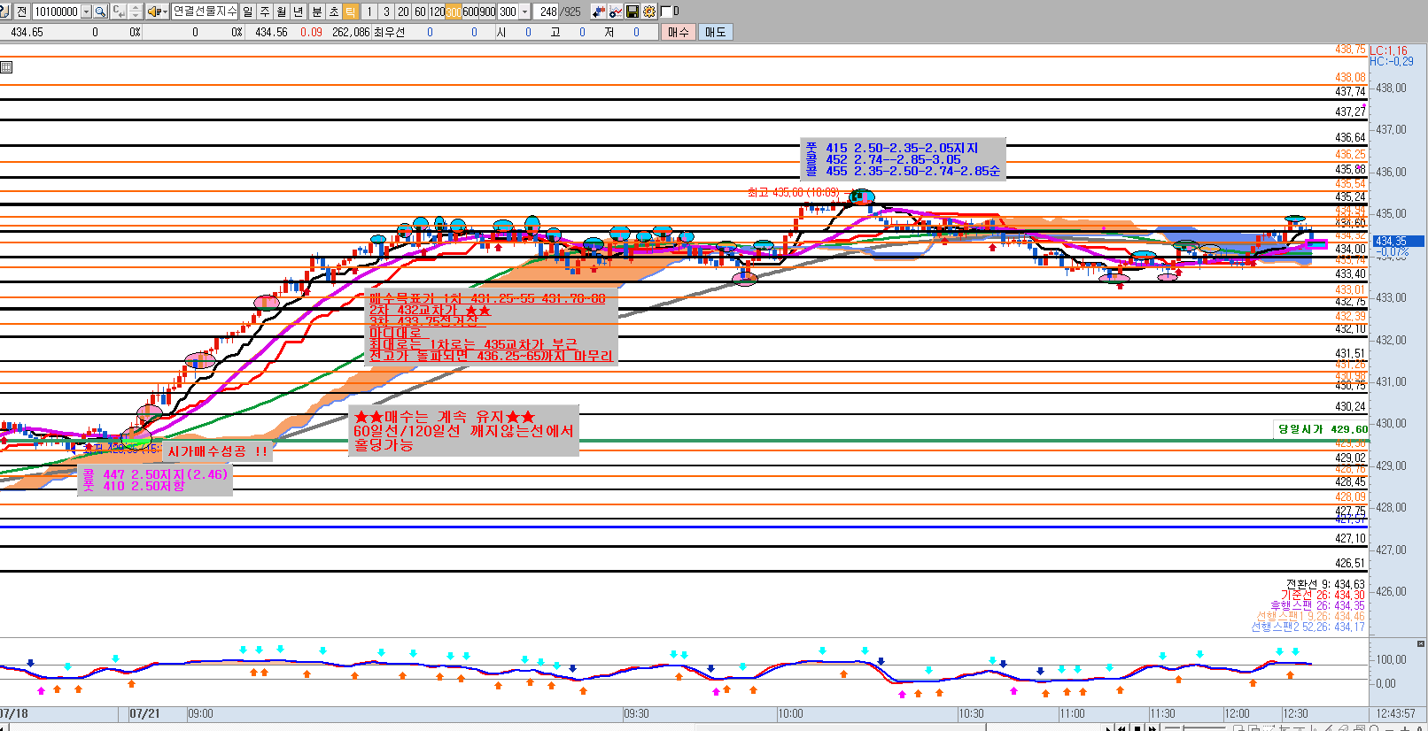Click the 최고 435.60 (10:09) high marker
The height and width of the screenshot is (731, 1428).
[x=793, y=192]
